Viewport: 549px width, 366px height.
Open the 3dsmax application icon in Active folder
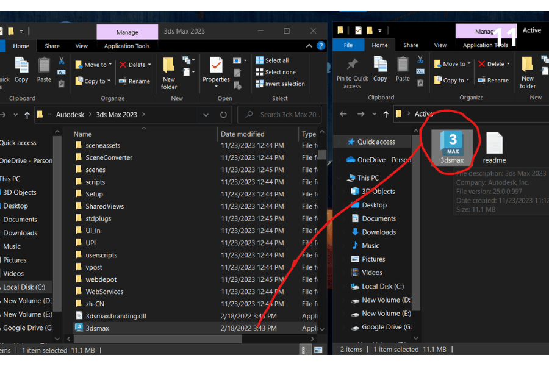[452, 145]
